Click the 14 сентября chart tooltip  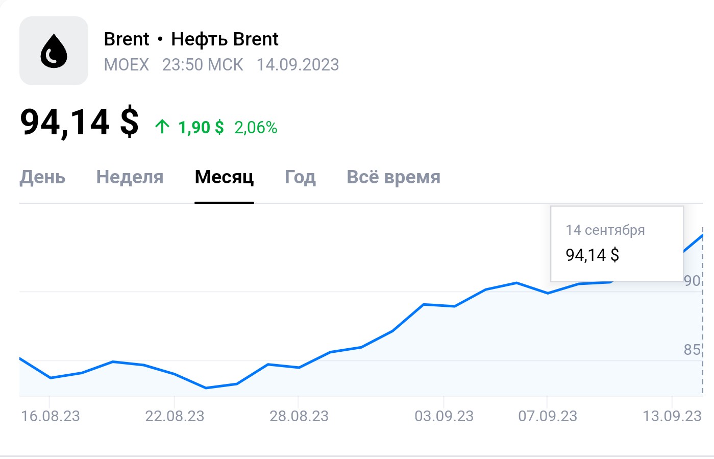click(x=617, y=244)
